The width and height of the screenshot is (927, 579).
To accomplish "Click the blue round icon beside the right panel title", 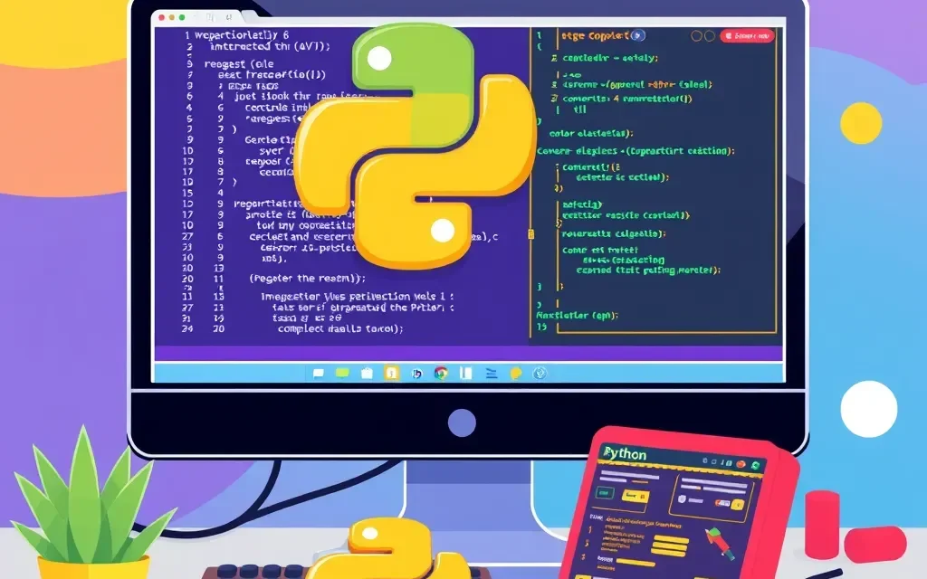I will tap(637, 35).
